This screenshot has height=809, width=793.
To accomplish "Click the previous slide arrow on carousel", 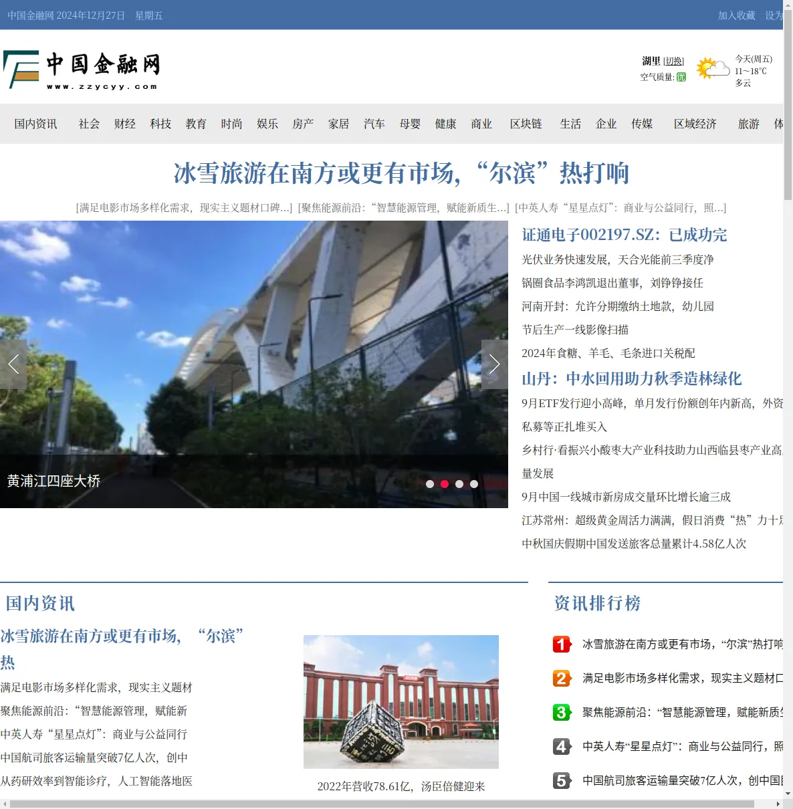I will [13, 364].
